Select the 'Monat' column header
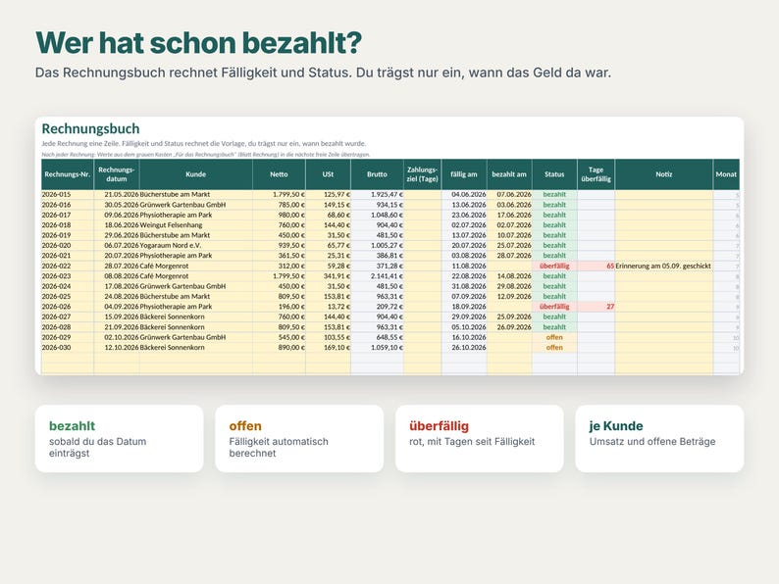This screenshot has height=584, width=779. [726, 174]
